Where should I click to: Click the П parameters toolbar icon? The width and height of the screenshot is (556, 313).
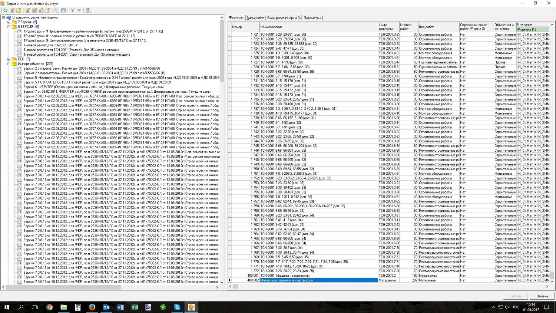tap(48, 10)
